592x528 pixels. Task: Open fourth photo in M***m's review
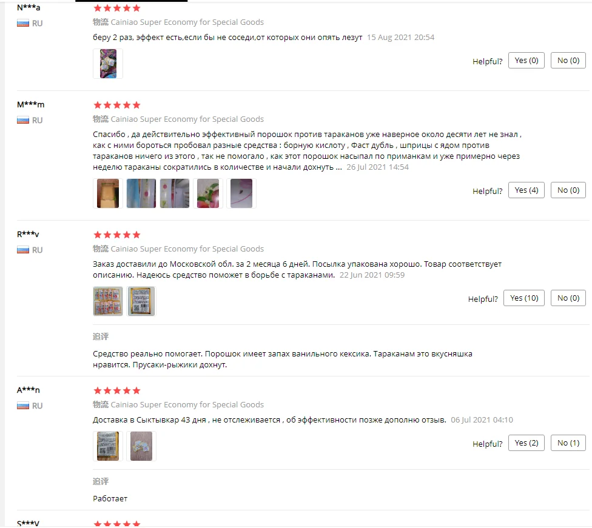point(208,193)
